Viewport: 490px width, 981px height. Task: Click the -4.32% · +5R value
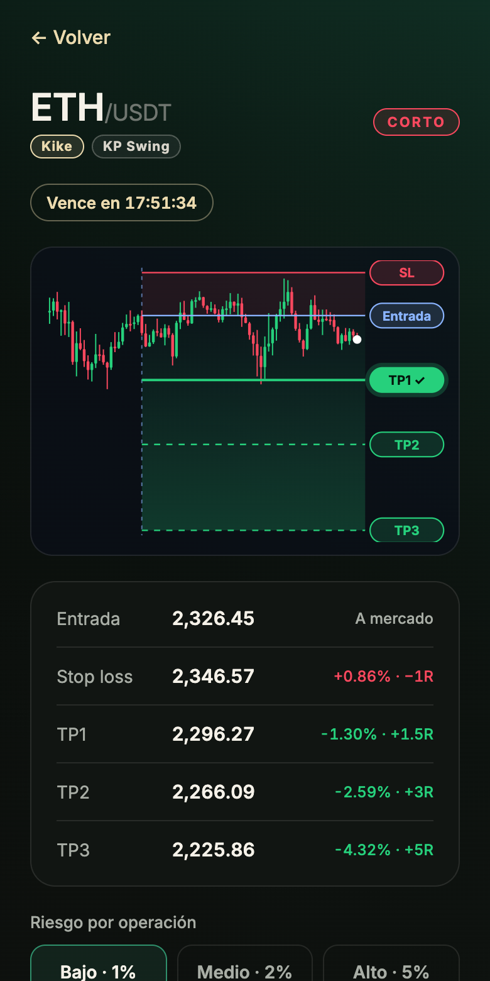(384, 850)
